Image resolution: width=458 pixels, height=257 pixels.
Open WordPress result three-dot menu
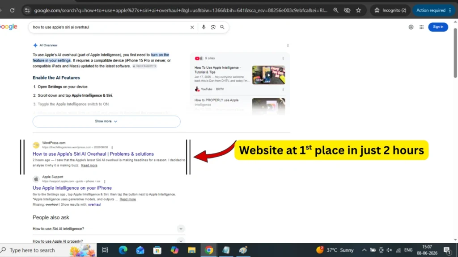pos(112,147)
